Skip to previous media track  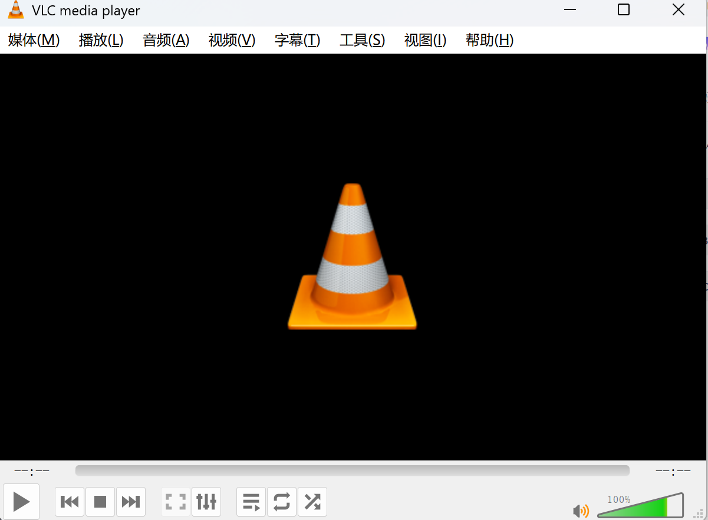coord(70,502)
